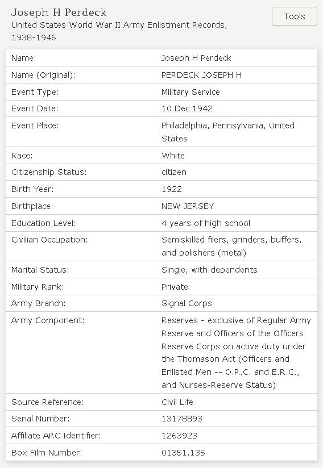
Task: Click the Joseph H Perdeck title heading
Action: [59, 12]
